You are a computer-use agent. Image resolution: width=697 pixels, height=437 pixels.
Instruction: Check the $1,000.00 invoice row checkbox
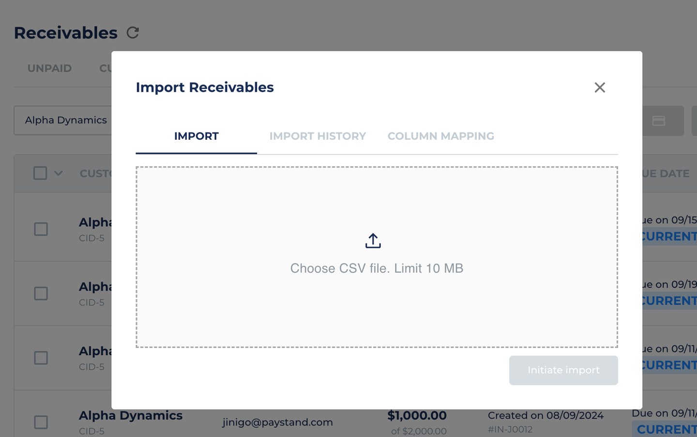(x=41, y=422)
